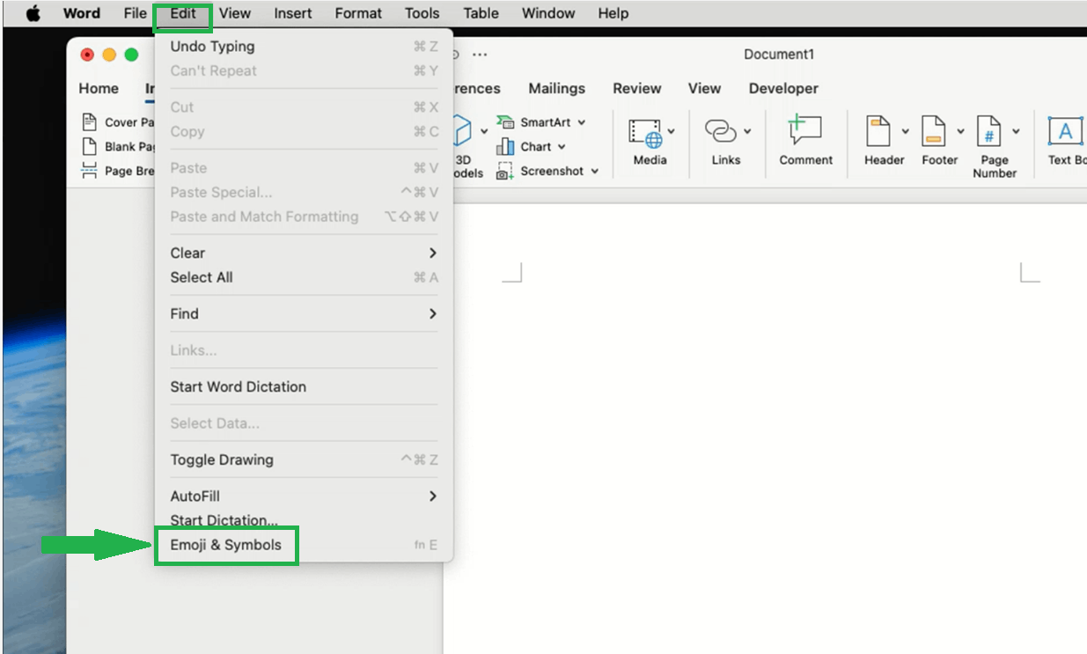Choose Start Dictation
The width and height of the screenshot is (1087, 654).
click(x=304, y=520)
